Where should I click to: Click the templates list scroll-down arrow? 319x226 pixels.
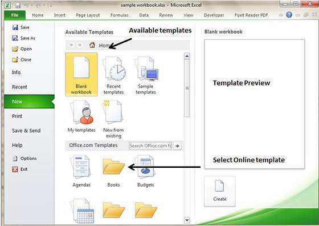coord(187,220)
